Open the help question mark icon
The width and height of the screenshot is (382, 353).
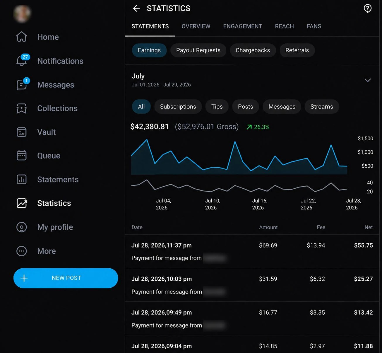[x=368, y=8]
